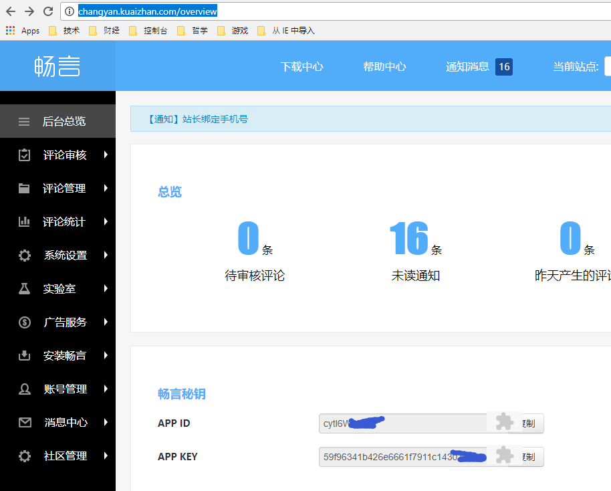Click the flask icon for 实验室
This screenshot has height=491, width=611.
[x=24, y=288]
